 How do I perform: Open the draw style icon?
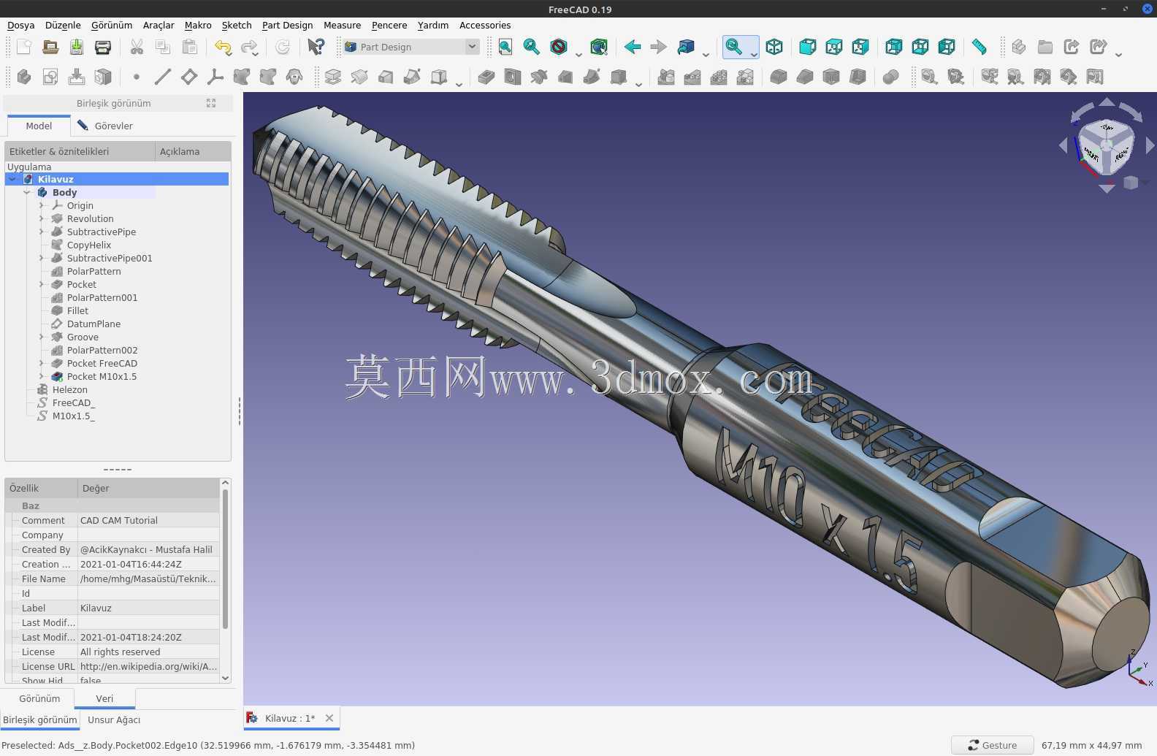tap(559, 47)
